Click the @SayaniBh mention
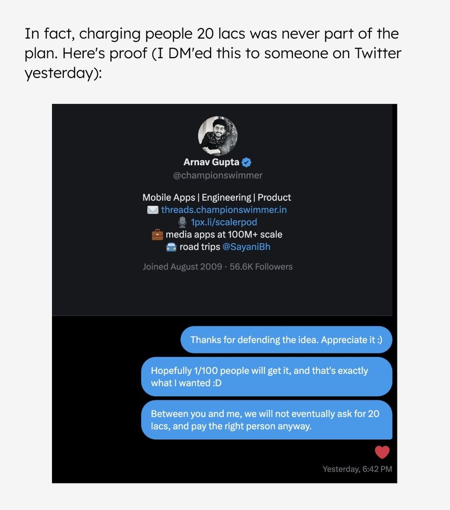The height and width of the screenshot is (510, 450). coord(246,247)
